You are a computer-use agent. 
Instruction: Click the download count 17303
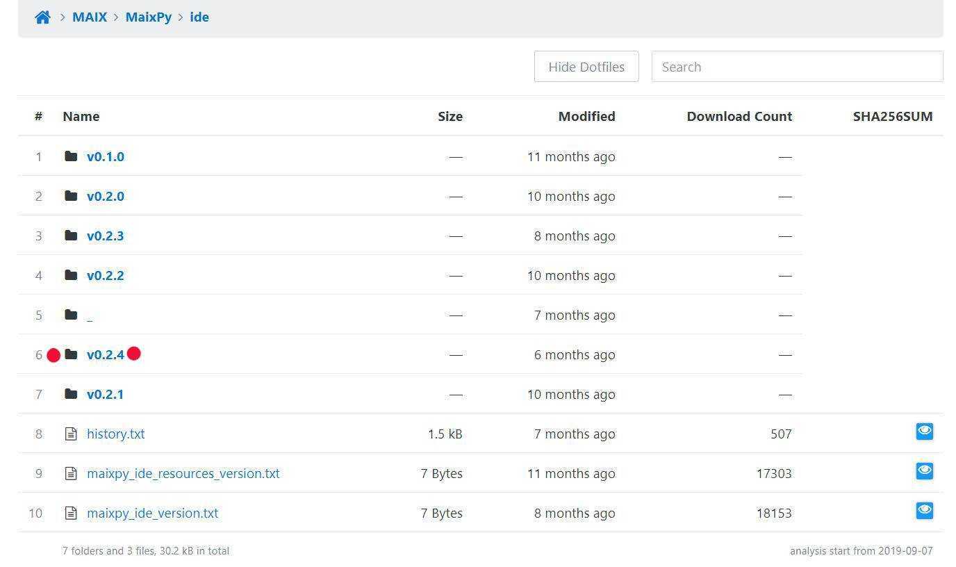[x=774, y=474]
